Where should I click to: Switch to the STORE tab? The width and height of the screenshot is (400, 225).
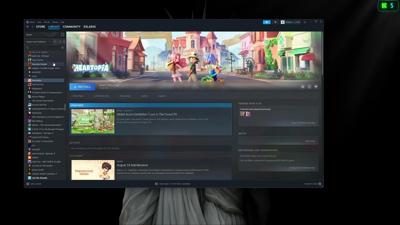click(41, 27)
